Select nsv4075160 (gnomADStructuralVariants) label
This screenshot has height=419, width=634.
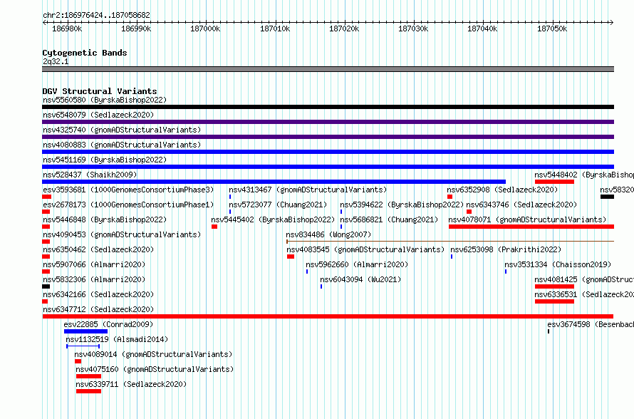155,369
